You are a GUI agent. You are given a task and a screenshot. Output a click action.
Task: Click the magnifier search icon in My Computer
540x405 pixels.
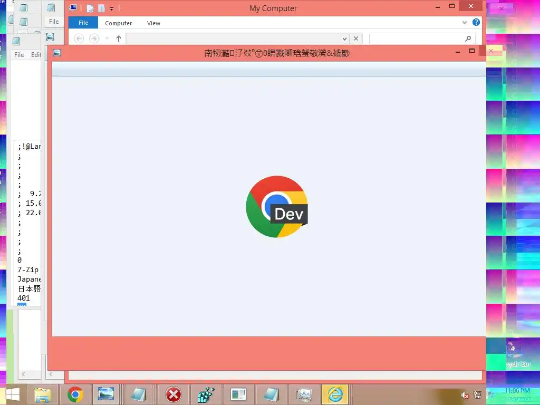468,38
